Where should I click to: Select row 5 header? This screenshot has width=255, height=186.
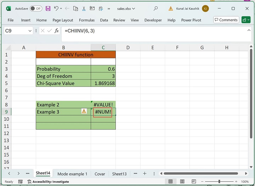point(6,83)
